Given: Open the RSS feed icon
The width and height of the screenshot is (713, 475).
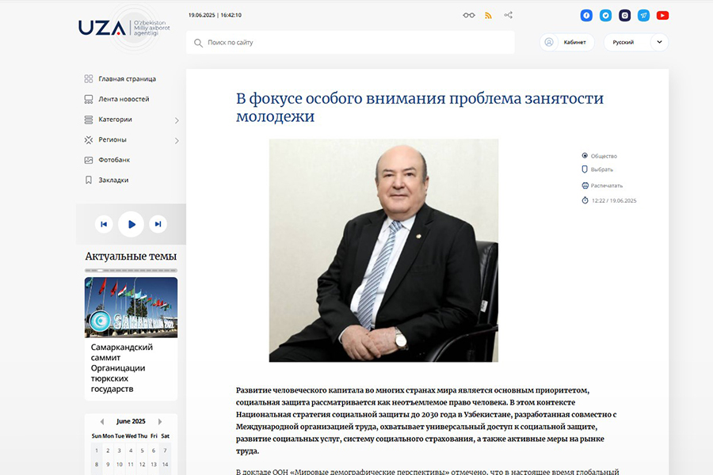Looking at the screenshot, I should click(489, 15).
